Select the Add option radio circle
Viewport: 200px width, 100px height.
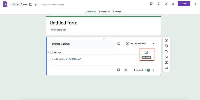click(51, 59)
